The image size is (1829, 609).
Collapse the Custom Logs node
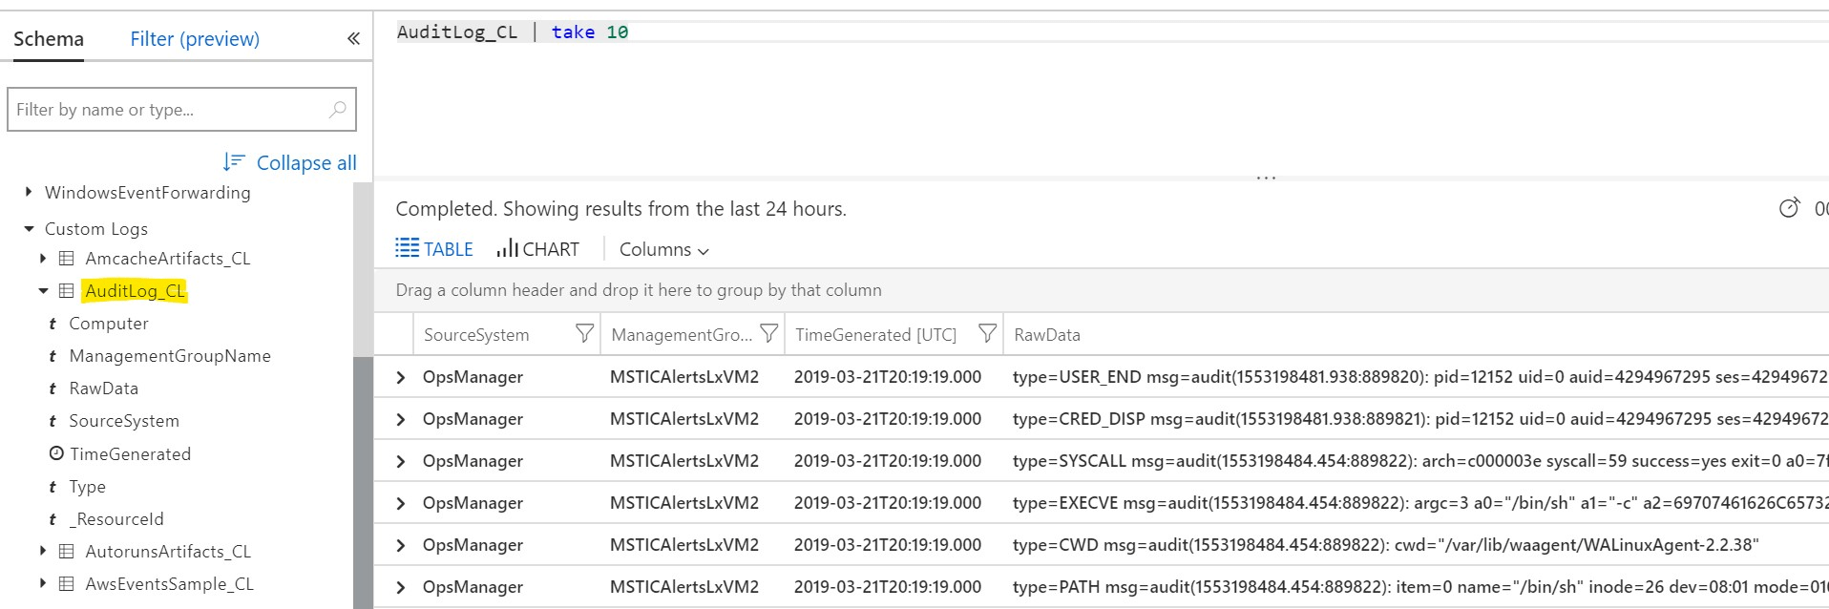(x=29, y=229)
